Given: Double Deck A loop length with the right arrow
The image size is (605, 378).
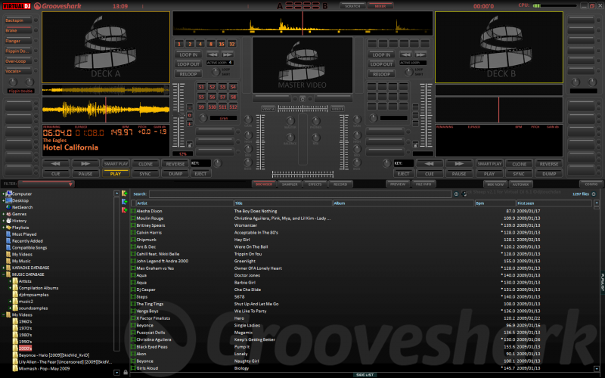Looking at the screenshot, I should point(228,54).
